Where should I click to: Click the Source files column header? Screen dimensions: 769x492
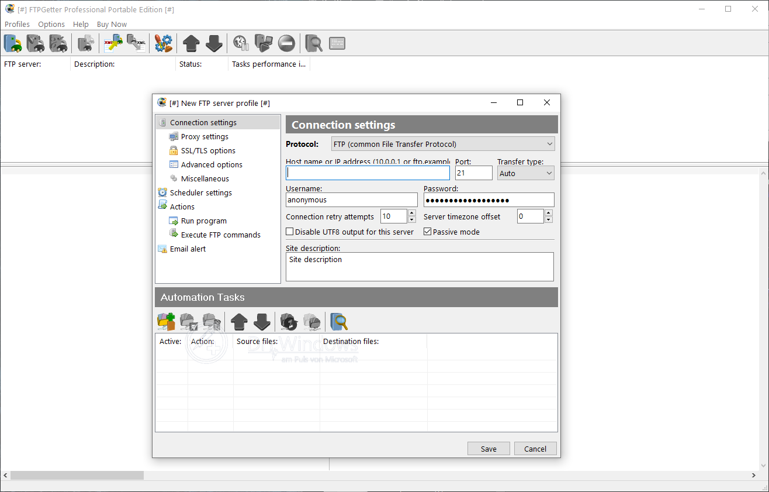coord(276,341)
